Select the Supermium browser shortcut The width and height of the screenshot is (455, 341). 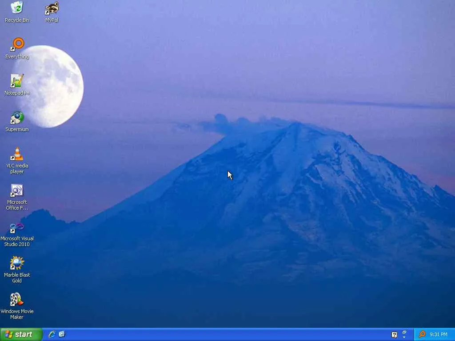(17, 121)
